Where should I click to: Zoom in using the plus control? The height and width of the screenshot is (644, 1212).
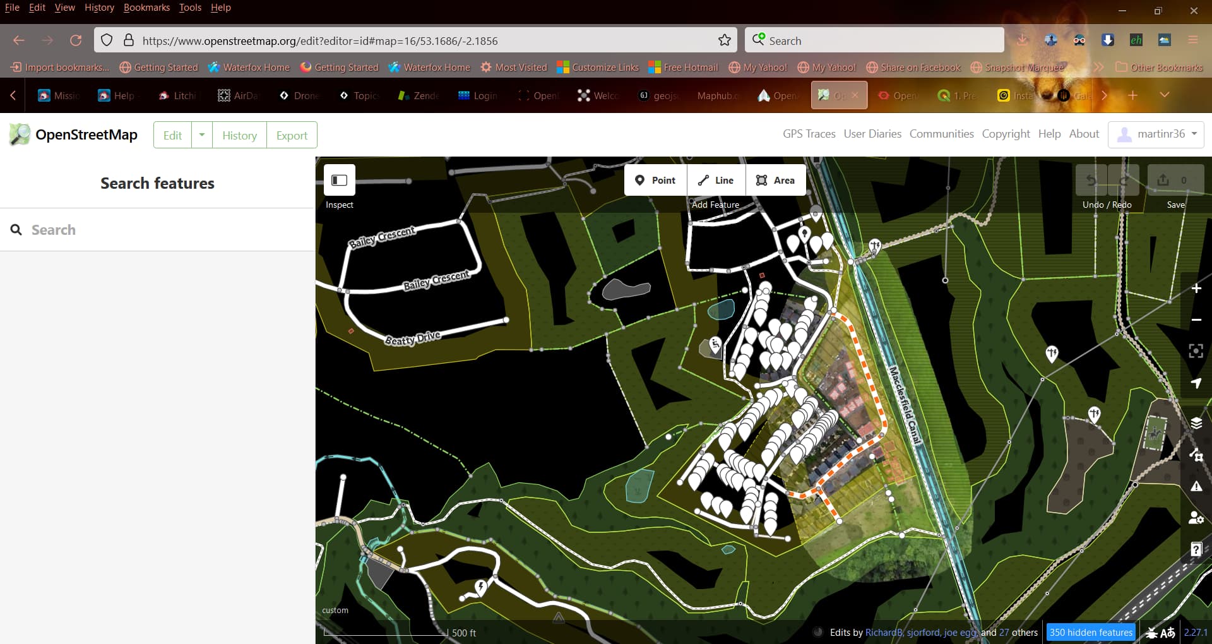[x=1196, y=289]
